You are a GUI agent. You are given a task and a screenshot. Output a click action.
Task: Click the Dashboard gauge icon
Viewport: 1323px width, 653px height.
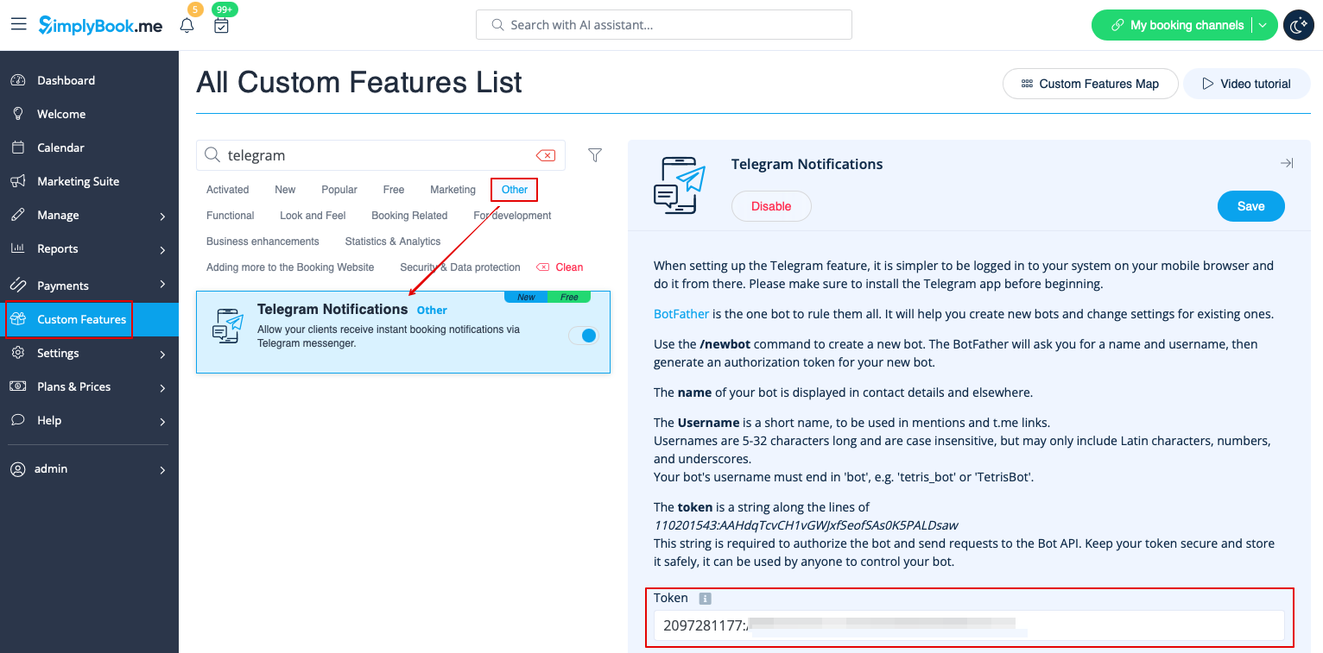(x=17, y=80)
